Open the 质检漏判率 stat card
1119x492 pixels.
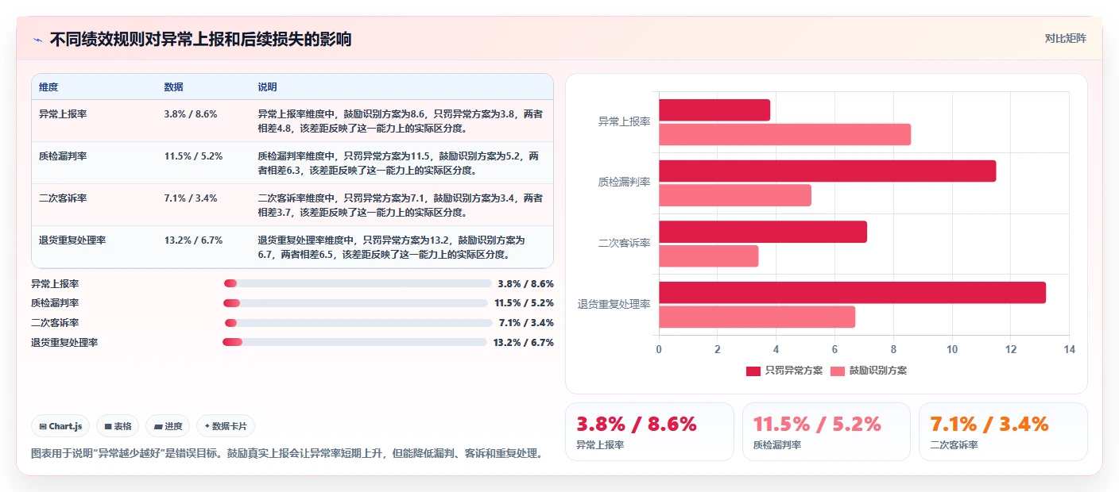(x=827, y=432)
